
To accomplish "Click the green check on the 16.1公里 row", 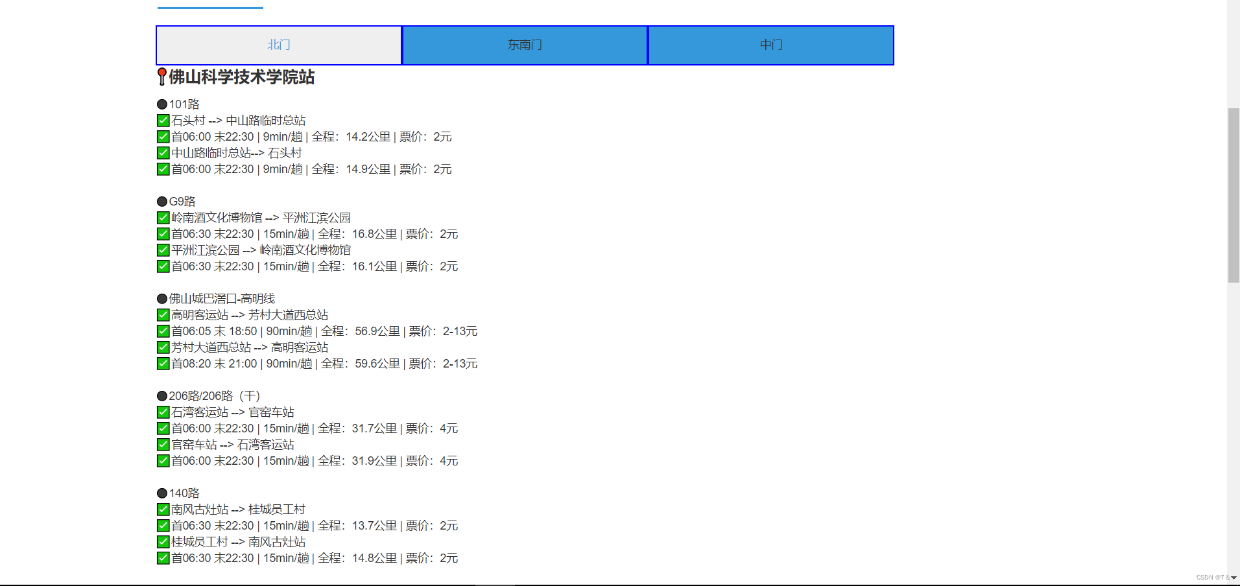I will click(x=163, y=266).
